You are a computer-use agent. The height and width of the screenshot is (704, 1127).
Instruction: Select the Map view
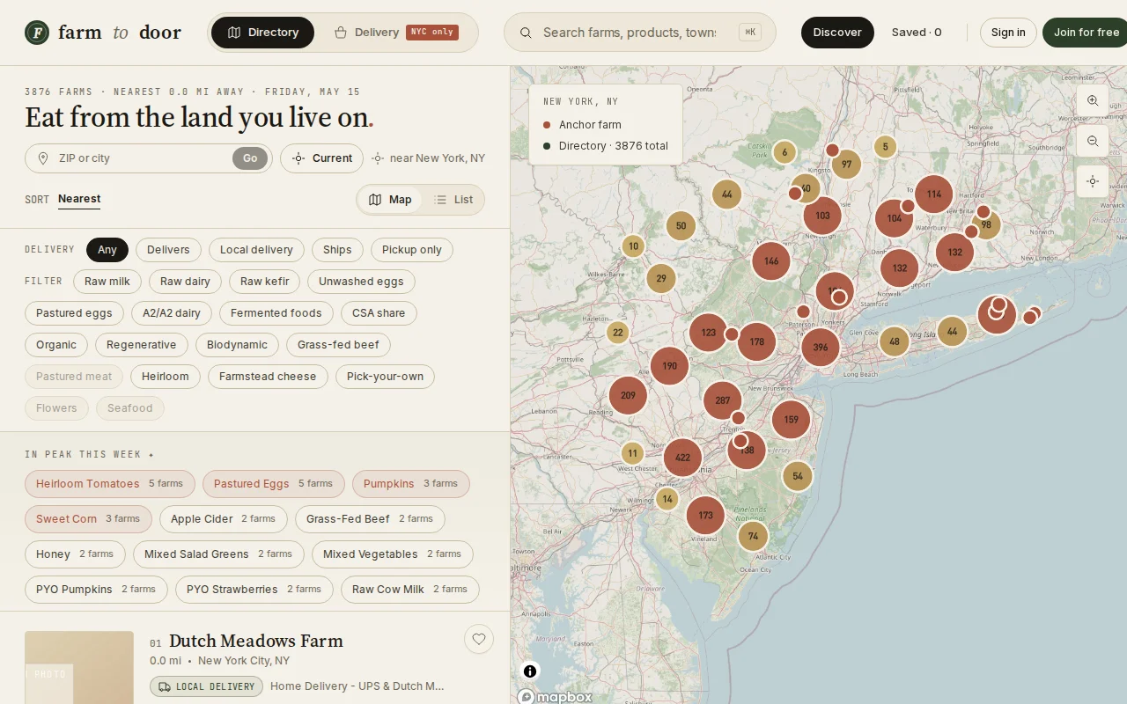(x=390, y=200)
